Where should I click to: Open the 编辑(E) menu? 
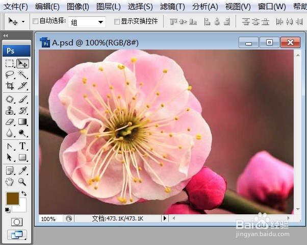(47, 7)
